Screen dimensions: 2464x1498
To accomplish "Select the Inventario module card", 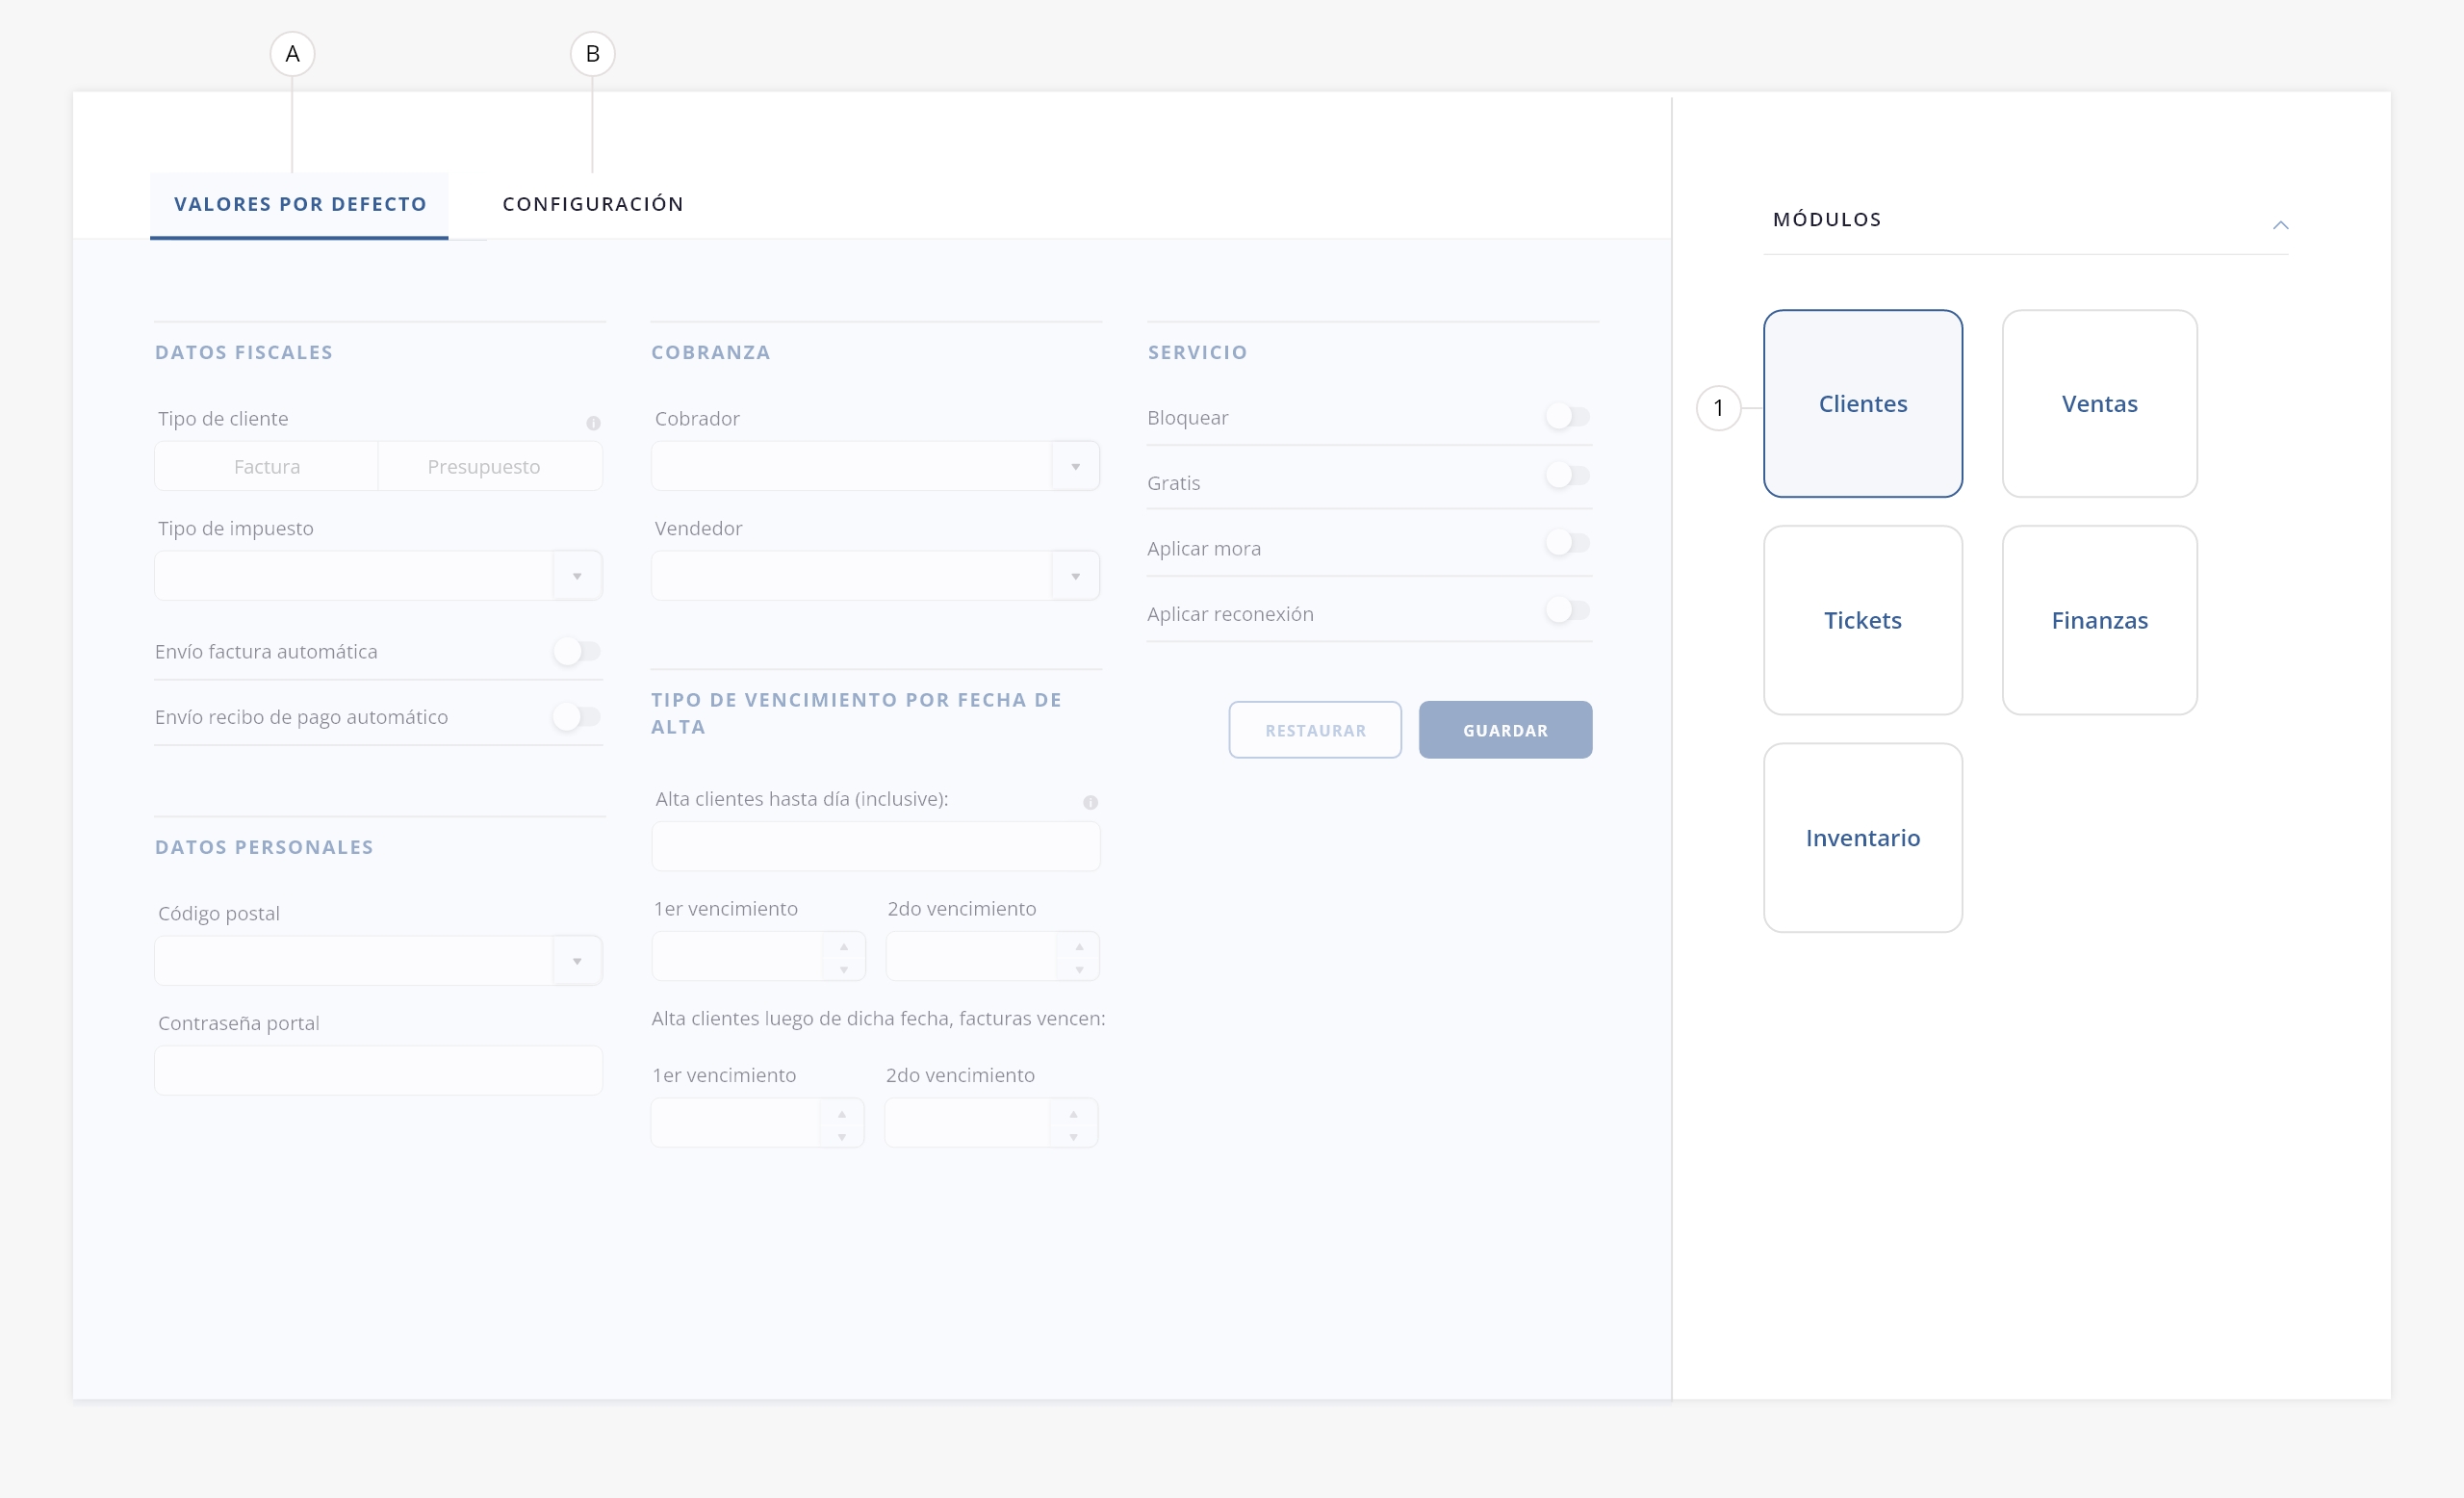I will [x=1862, y=838].
